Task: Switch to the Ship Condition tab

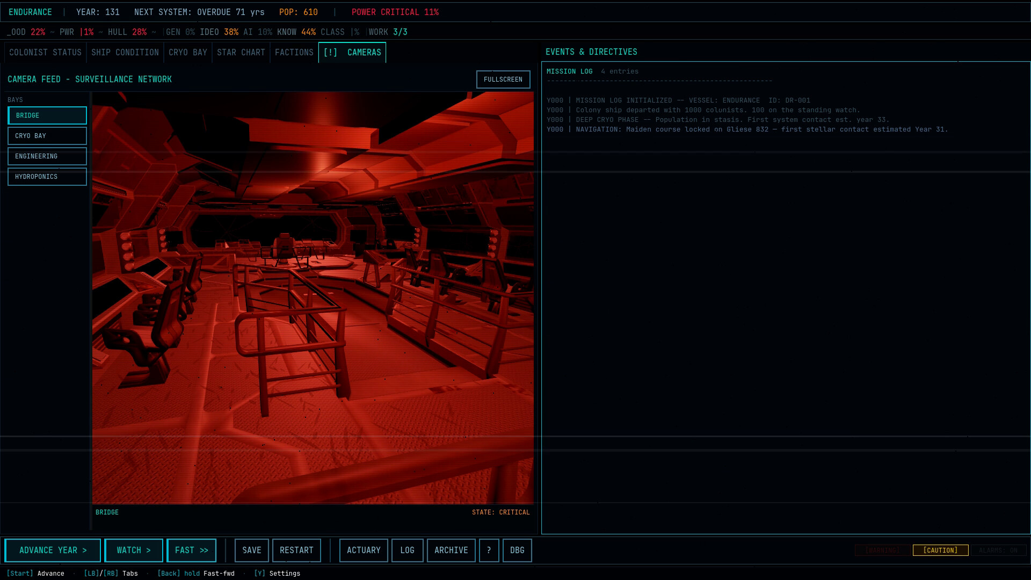Action: 125,53
